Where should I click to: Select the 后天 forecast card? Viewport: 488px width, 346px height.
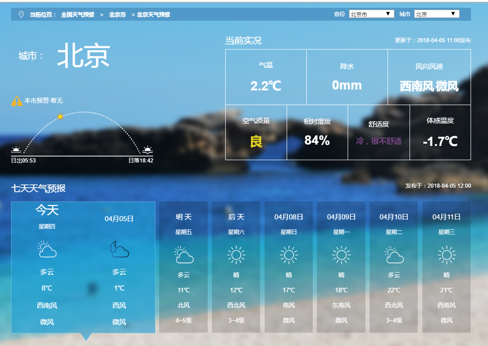[236, 267]
